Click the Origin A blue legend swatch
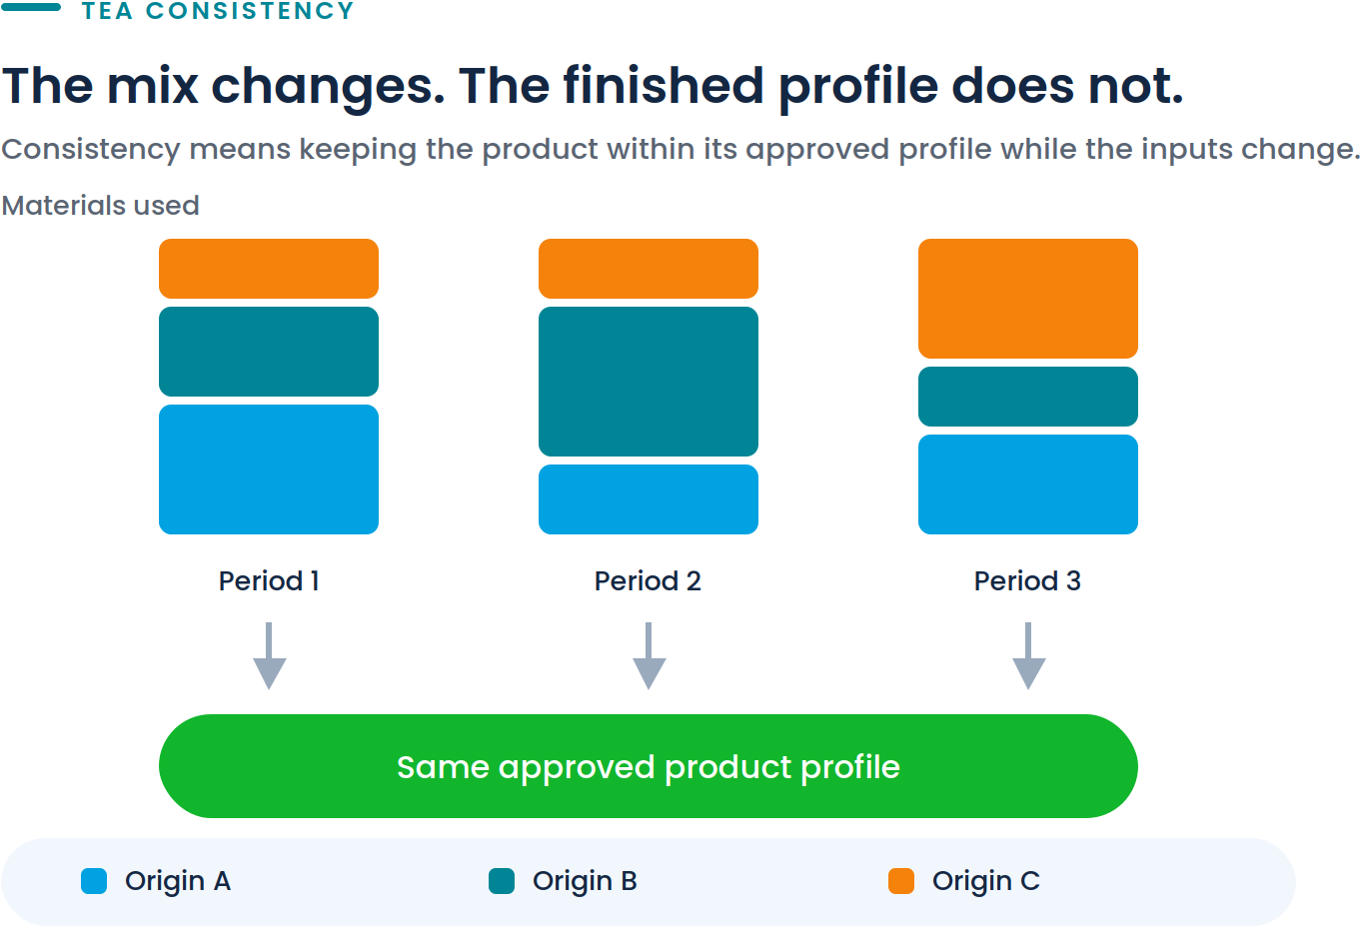 (x=94, y=881)
